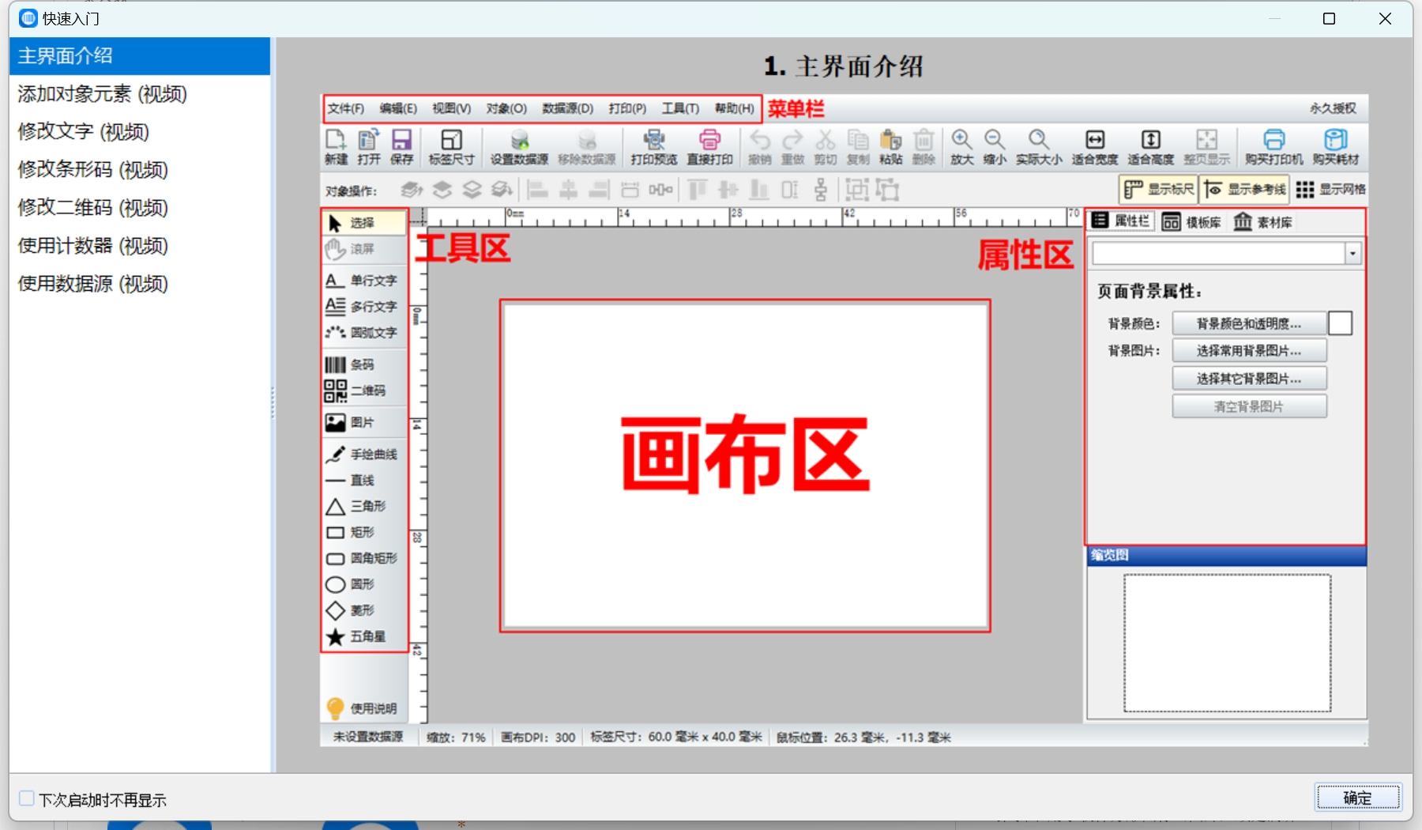
Task: Toggle 显示网格 grid display
Action: click(x=1332, y=189)
